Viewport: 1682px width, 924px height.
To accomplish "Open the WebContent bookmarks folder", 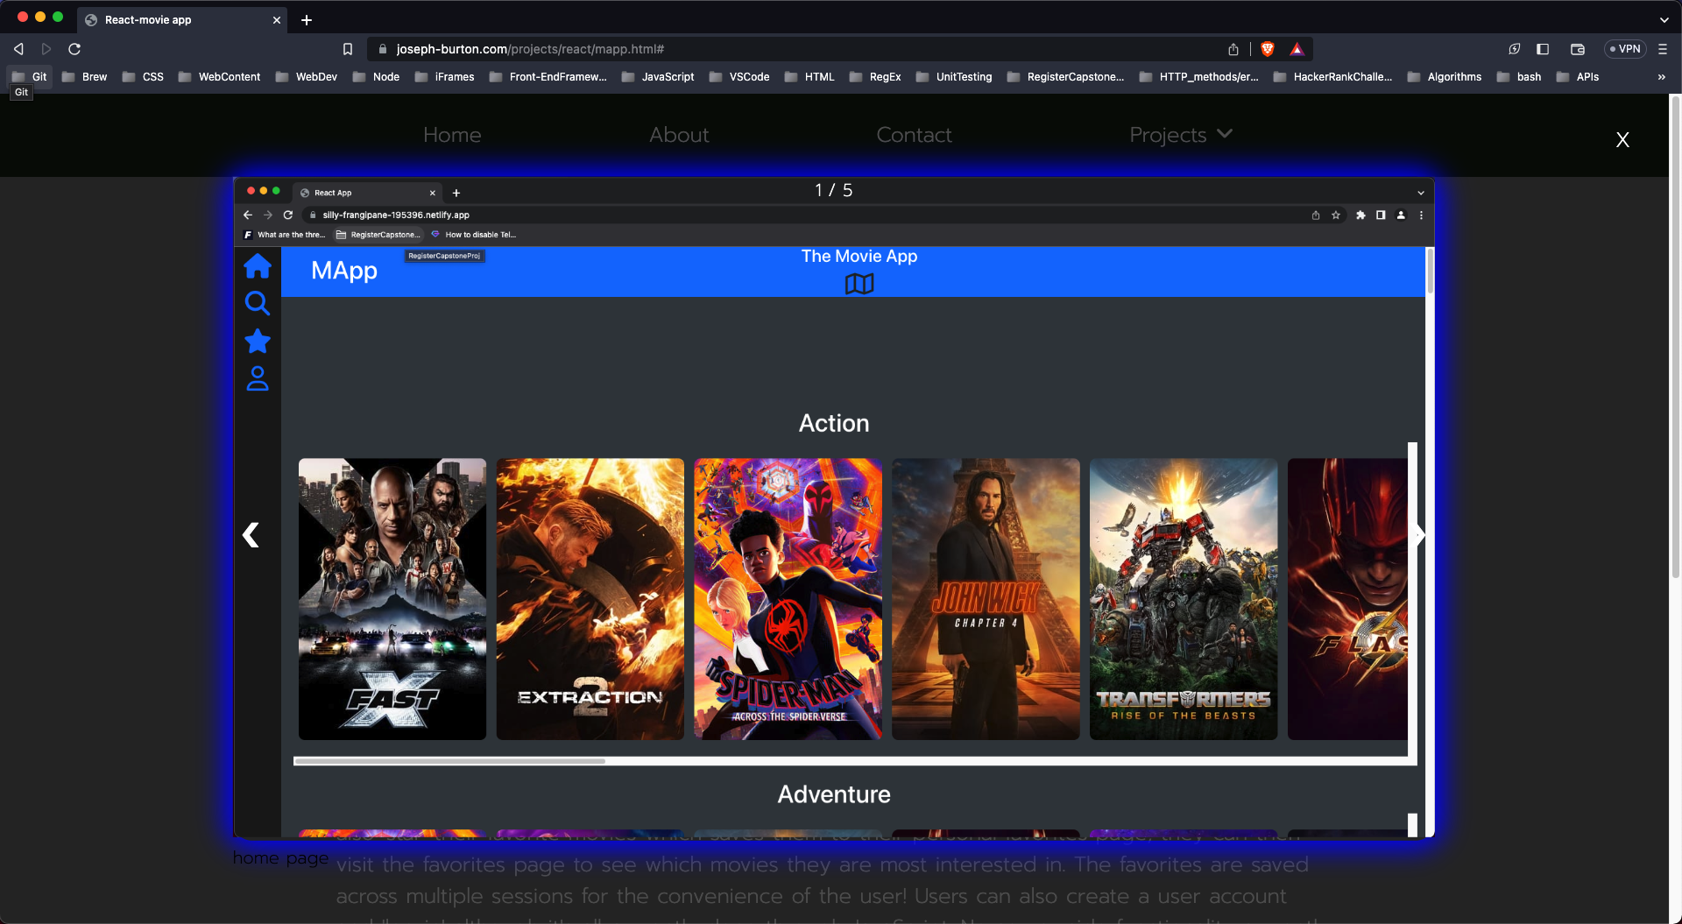I will 219,77.
